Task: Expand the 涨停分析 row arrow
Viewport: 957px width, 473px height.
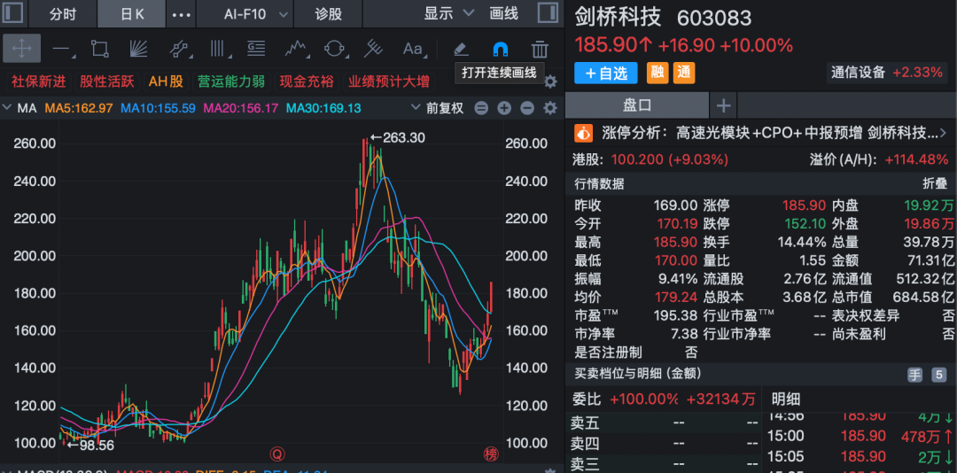Action: pos(943,133)
